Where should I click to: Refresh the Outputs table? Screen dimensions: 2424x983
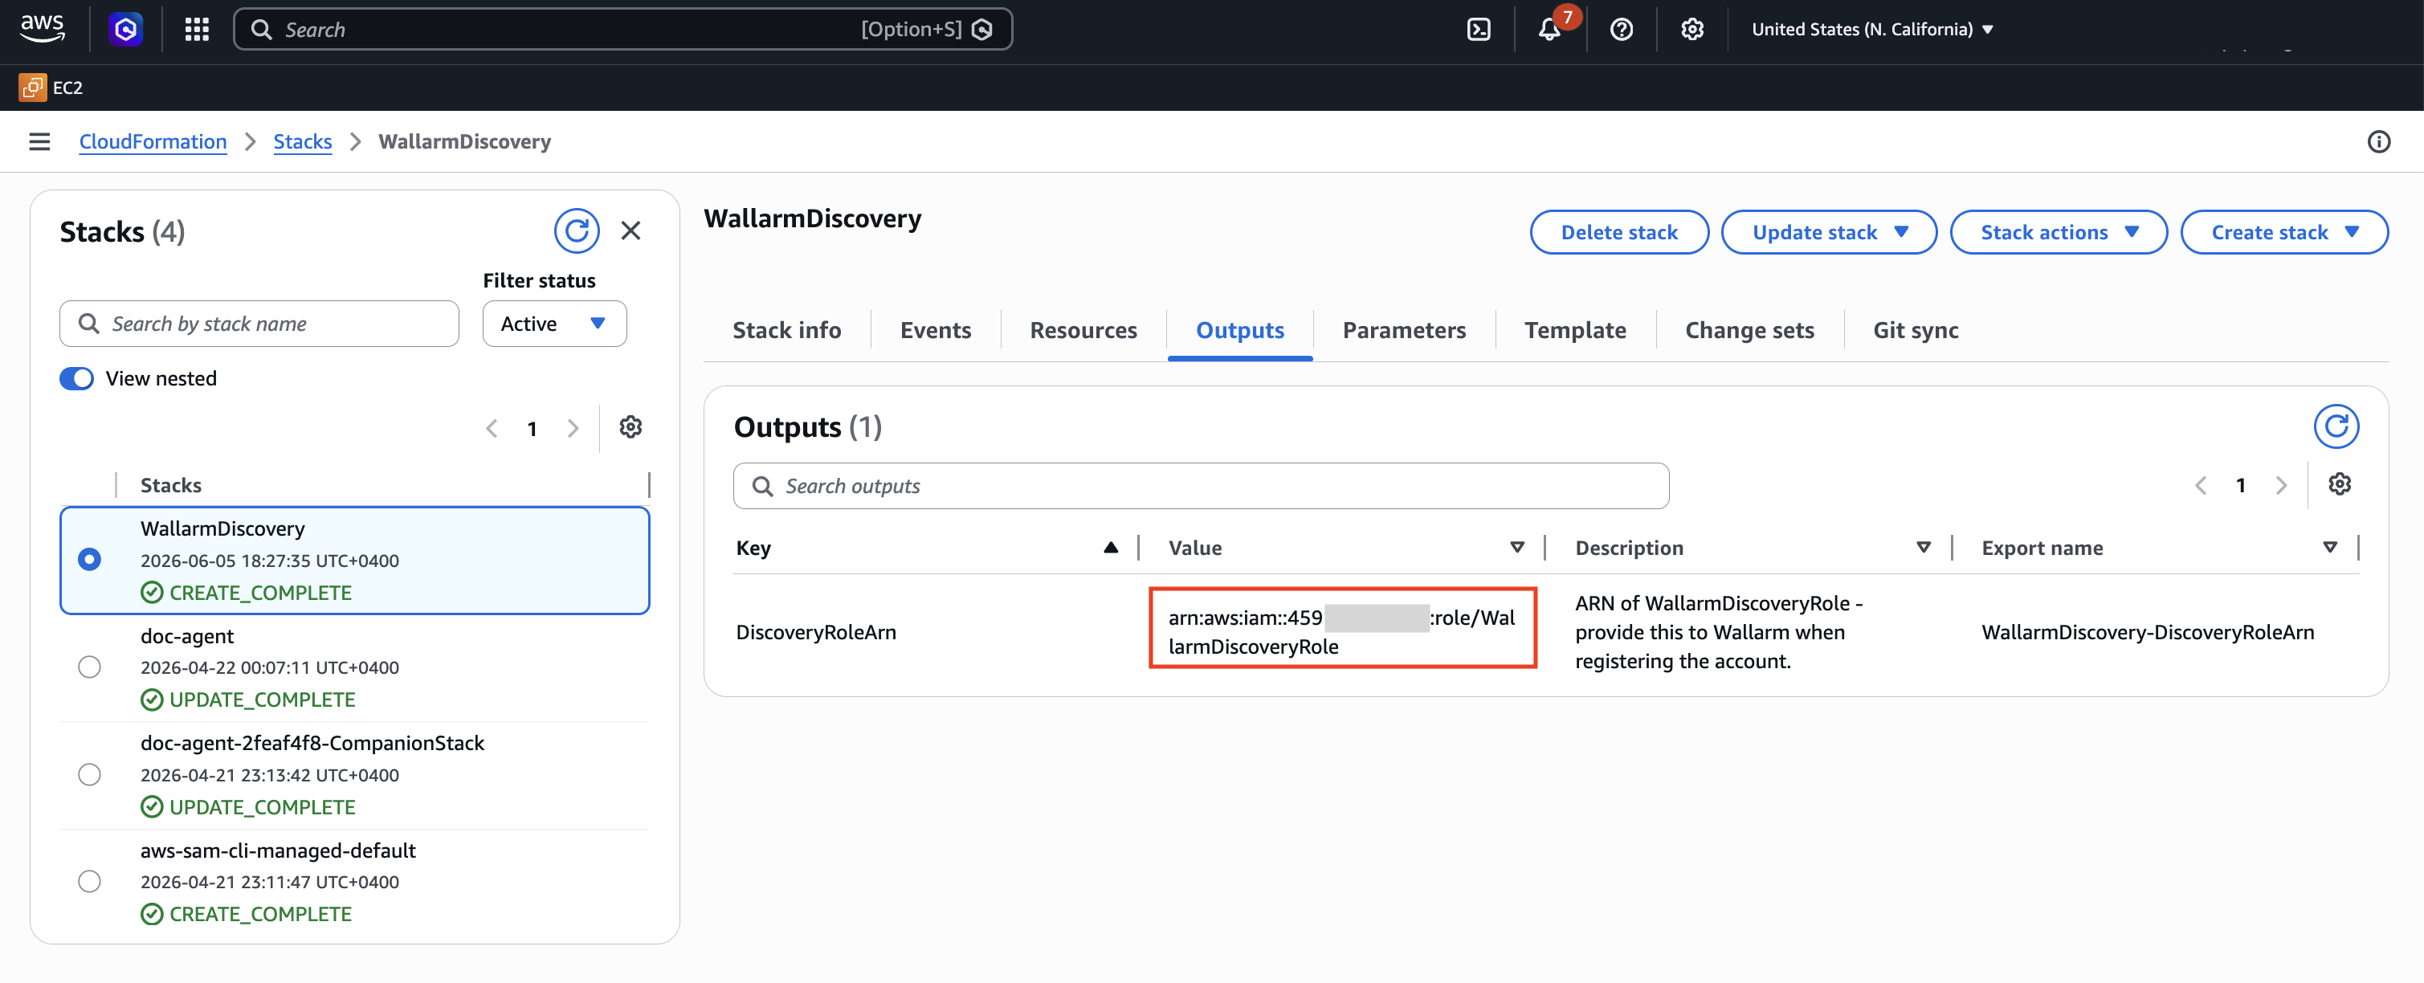2336,426
